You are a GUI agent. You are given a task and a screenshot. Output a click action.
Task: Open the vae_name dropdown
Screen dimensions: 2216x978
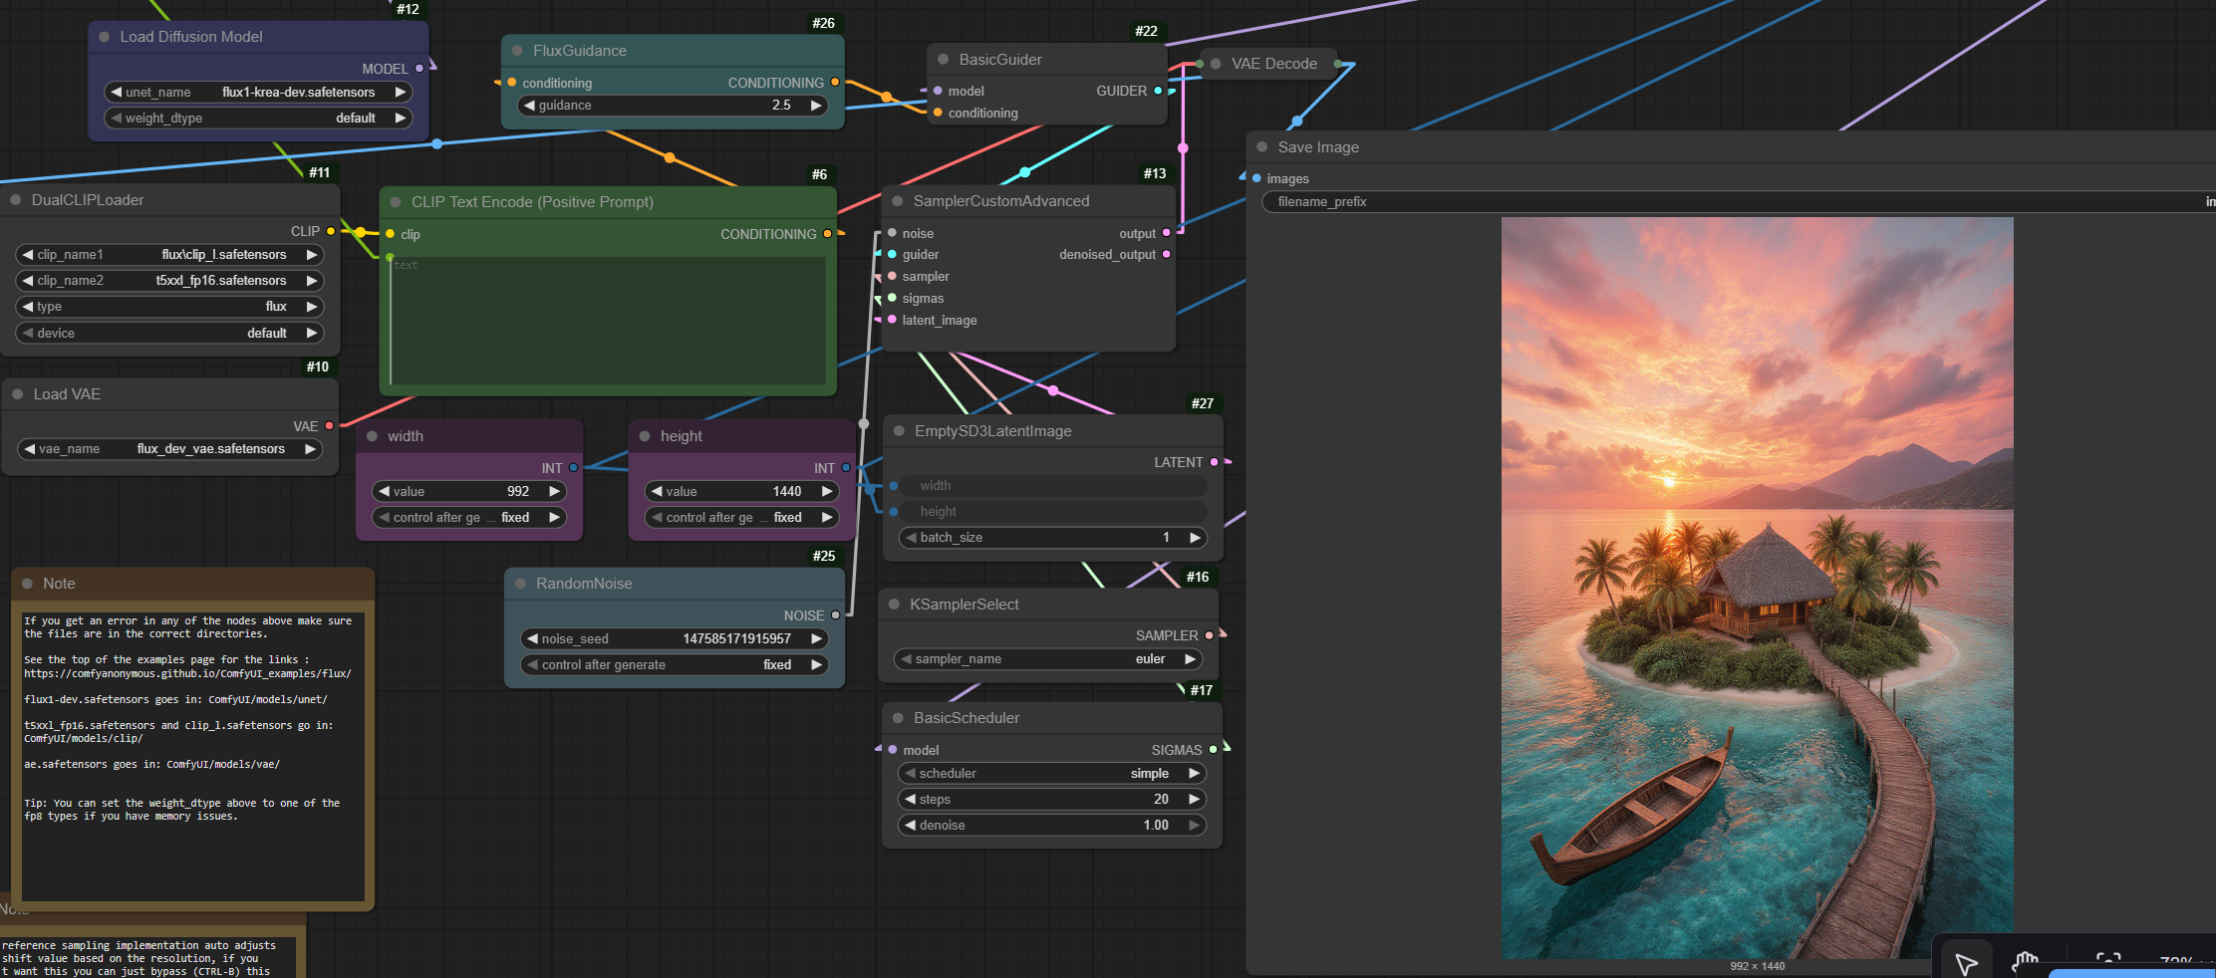170,448
